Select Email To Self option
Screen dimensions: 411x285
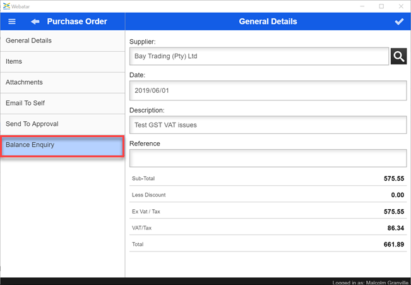tap(63, 104)
